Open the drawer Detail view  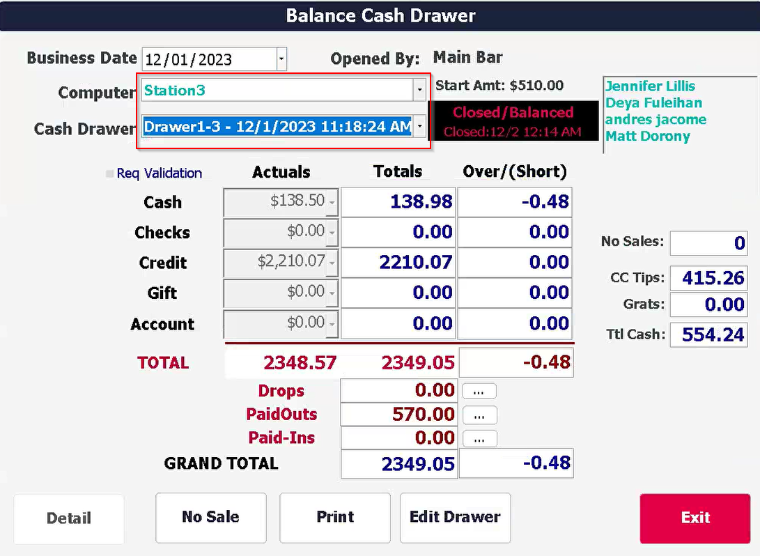(x=68, y=518)
